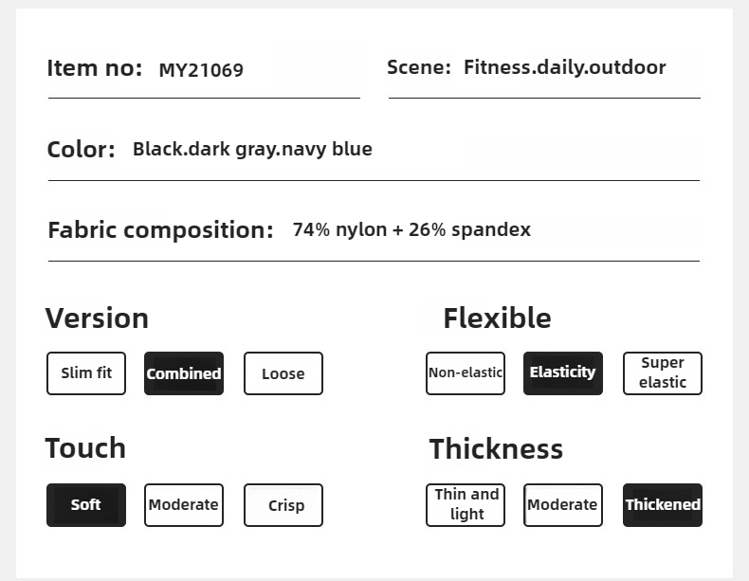Select the Slim fit version option
749x581 pixels.
[86, 373]
